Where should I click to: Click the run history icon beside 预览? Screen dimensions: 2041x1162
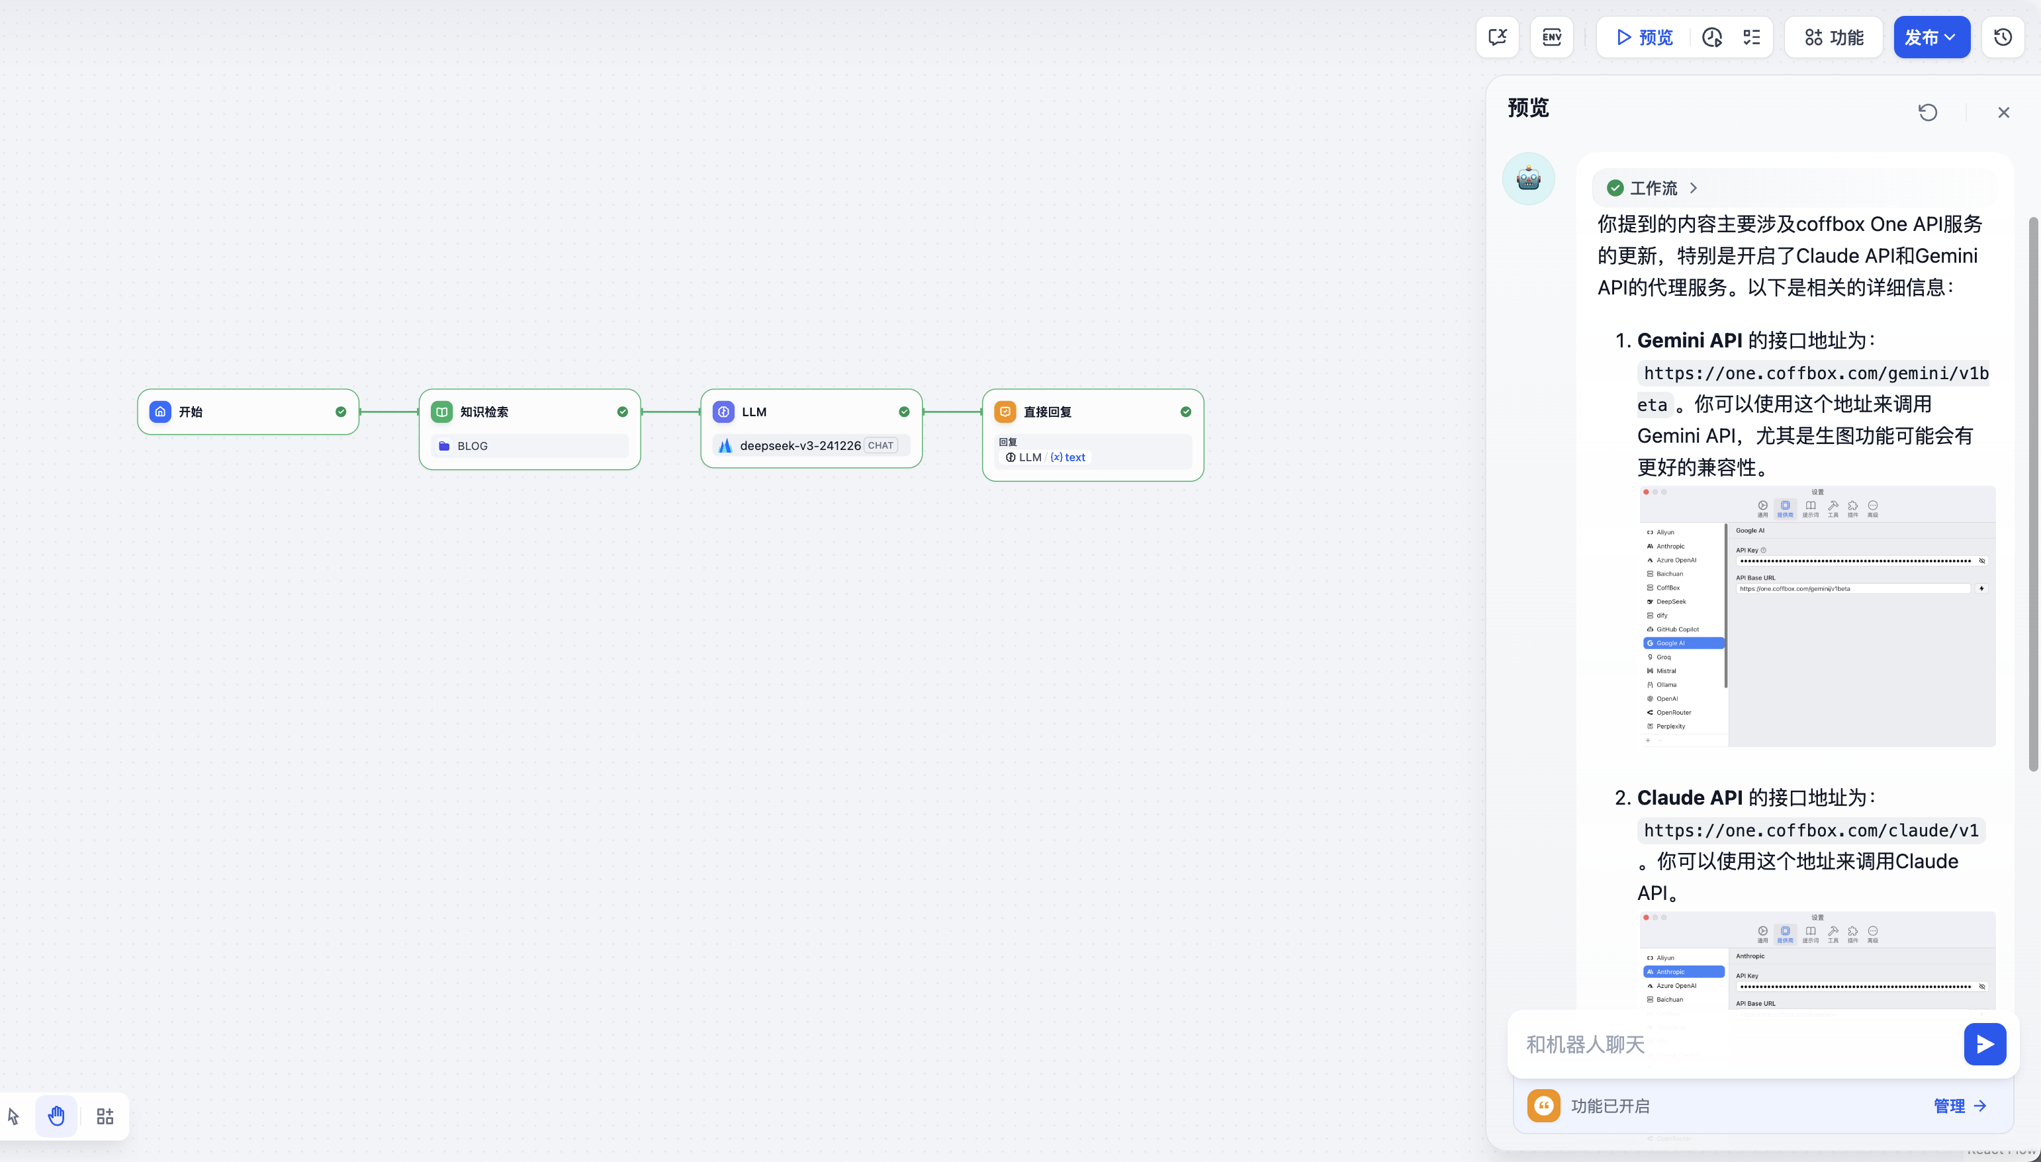click(1711, 38)
